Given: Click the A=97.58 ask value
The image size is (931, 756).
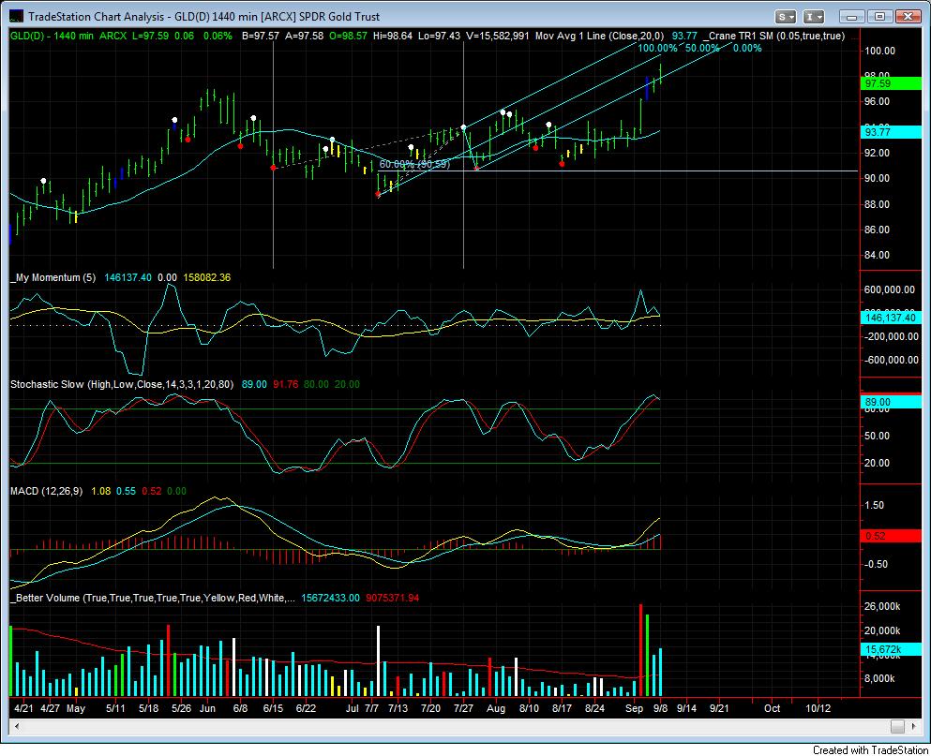Looking at the screenshot, I should [305, 36].
